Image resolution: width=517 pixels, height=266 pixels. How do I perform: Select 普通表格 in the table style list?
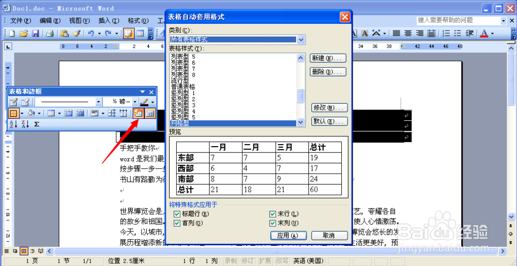click(183, 87)
